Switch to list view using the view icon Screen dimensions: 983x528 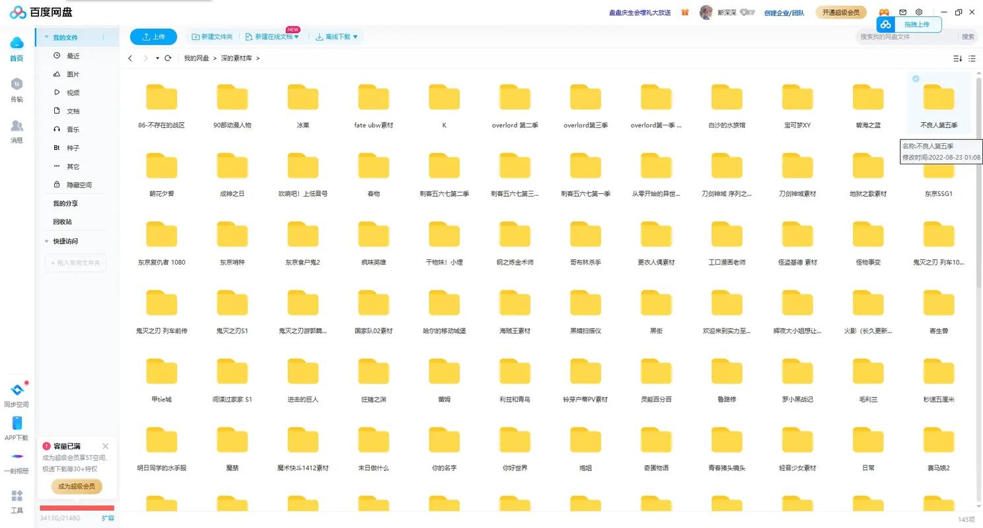pyautogui.click(x=972, y=58)
